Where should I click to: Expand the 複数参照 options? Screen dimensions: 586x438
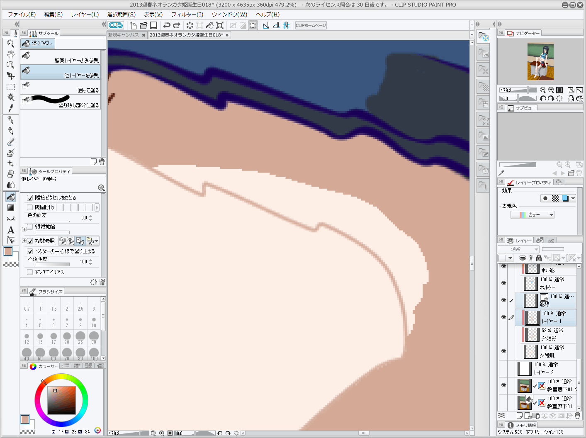(24, 241)
